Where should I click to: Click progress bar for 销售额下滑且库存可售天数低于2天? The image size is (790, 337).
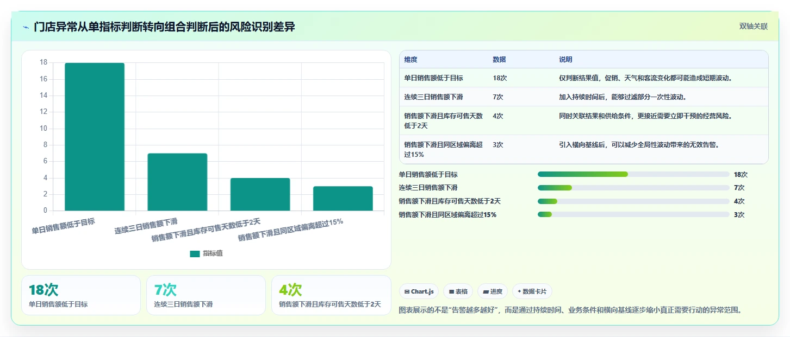[x=633, y=201]
